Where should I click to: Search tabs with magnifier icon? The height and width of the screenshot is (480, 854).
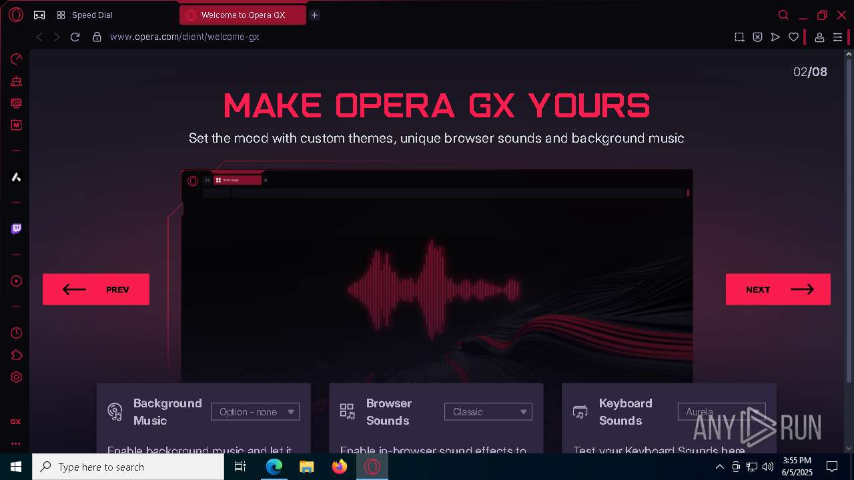tap(783, 15)
